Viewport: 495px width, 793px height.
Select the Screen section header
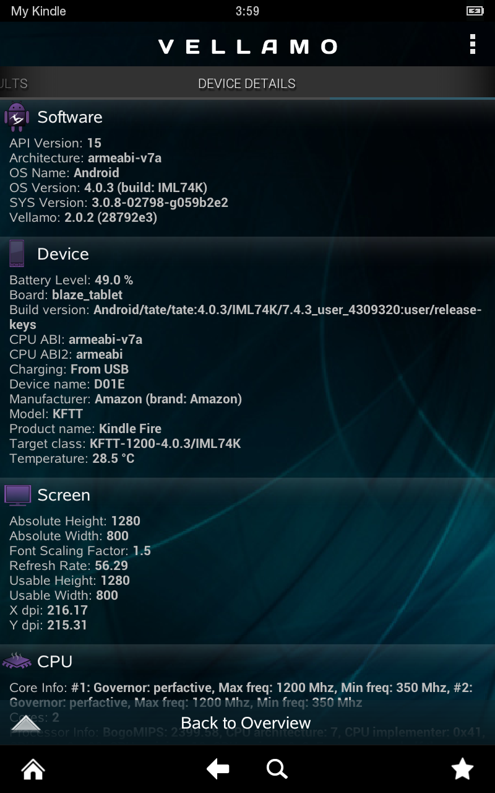point(64,495)
